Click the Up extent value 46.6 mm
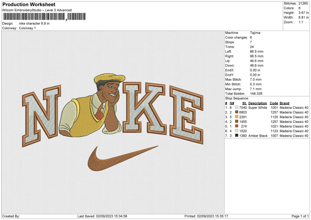311x220 pixels. [x=257, y=61]
